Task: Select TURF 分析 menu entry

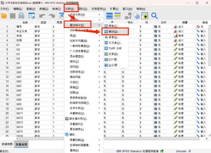Action: [115, 49]
